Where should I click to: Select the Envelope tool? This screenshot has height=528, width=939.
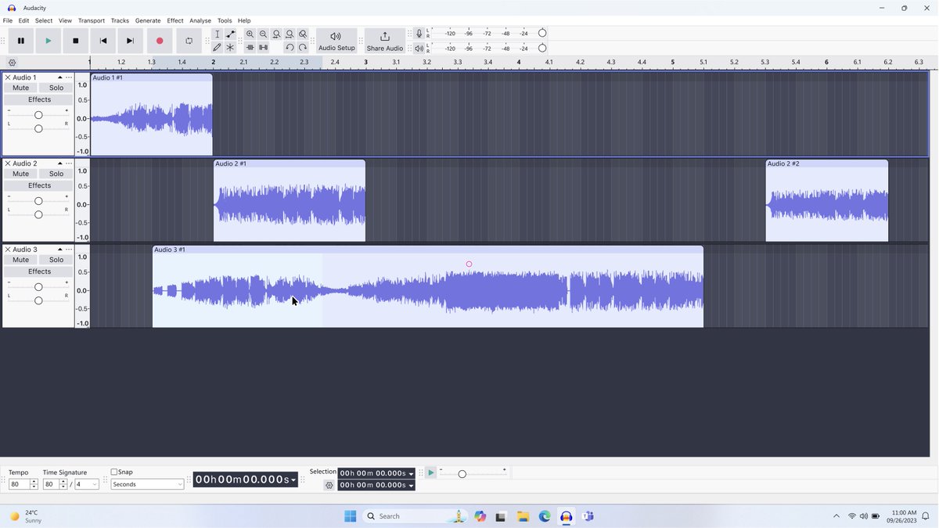[230, 34]
